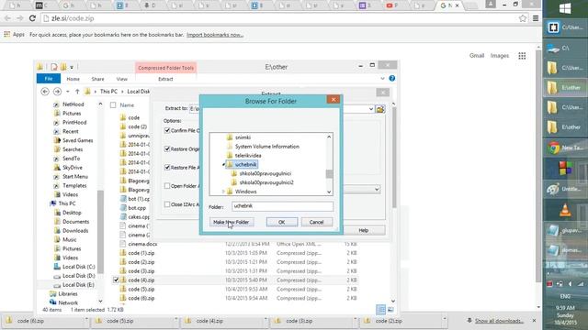The height and width of the screenshot is (330, 588).
Task: Toggle Restore File Attributes checkbox
Action: tap(167, 167)
